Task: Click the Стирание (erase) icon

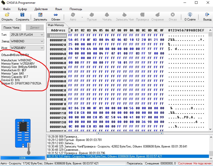Action: [x=158, y=15]
